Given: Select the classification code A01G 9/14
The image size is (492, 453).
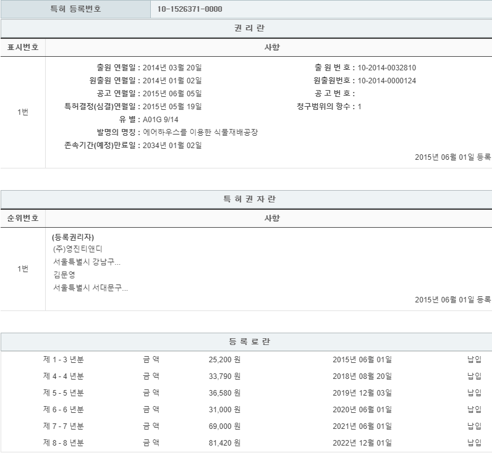Looking at the screenshot, I should (x=160, y=119).
